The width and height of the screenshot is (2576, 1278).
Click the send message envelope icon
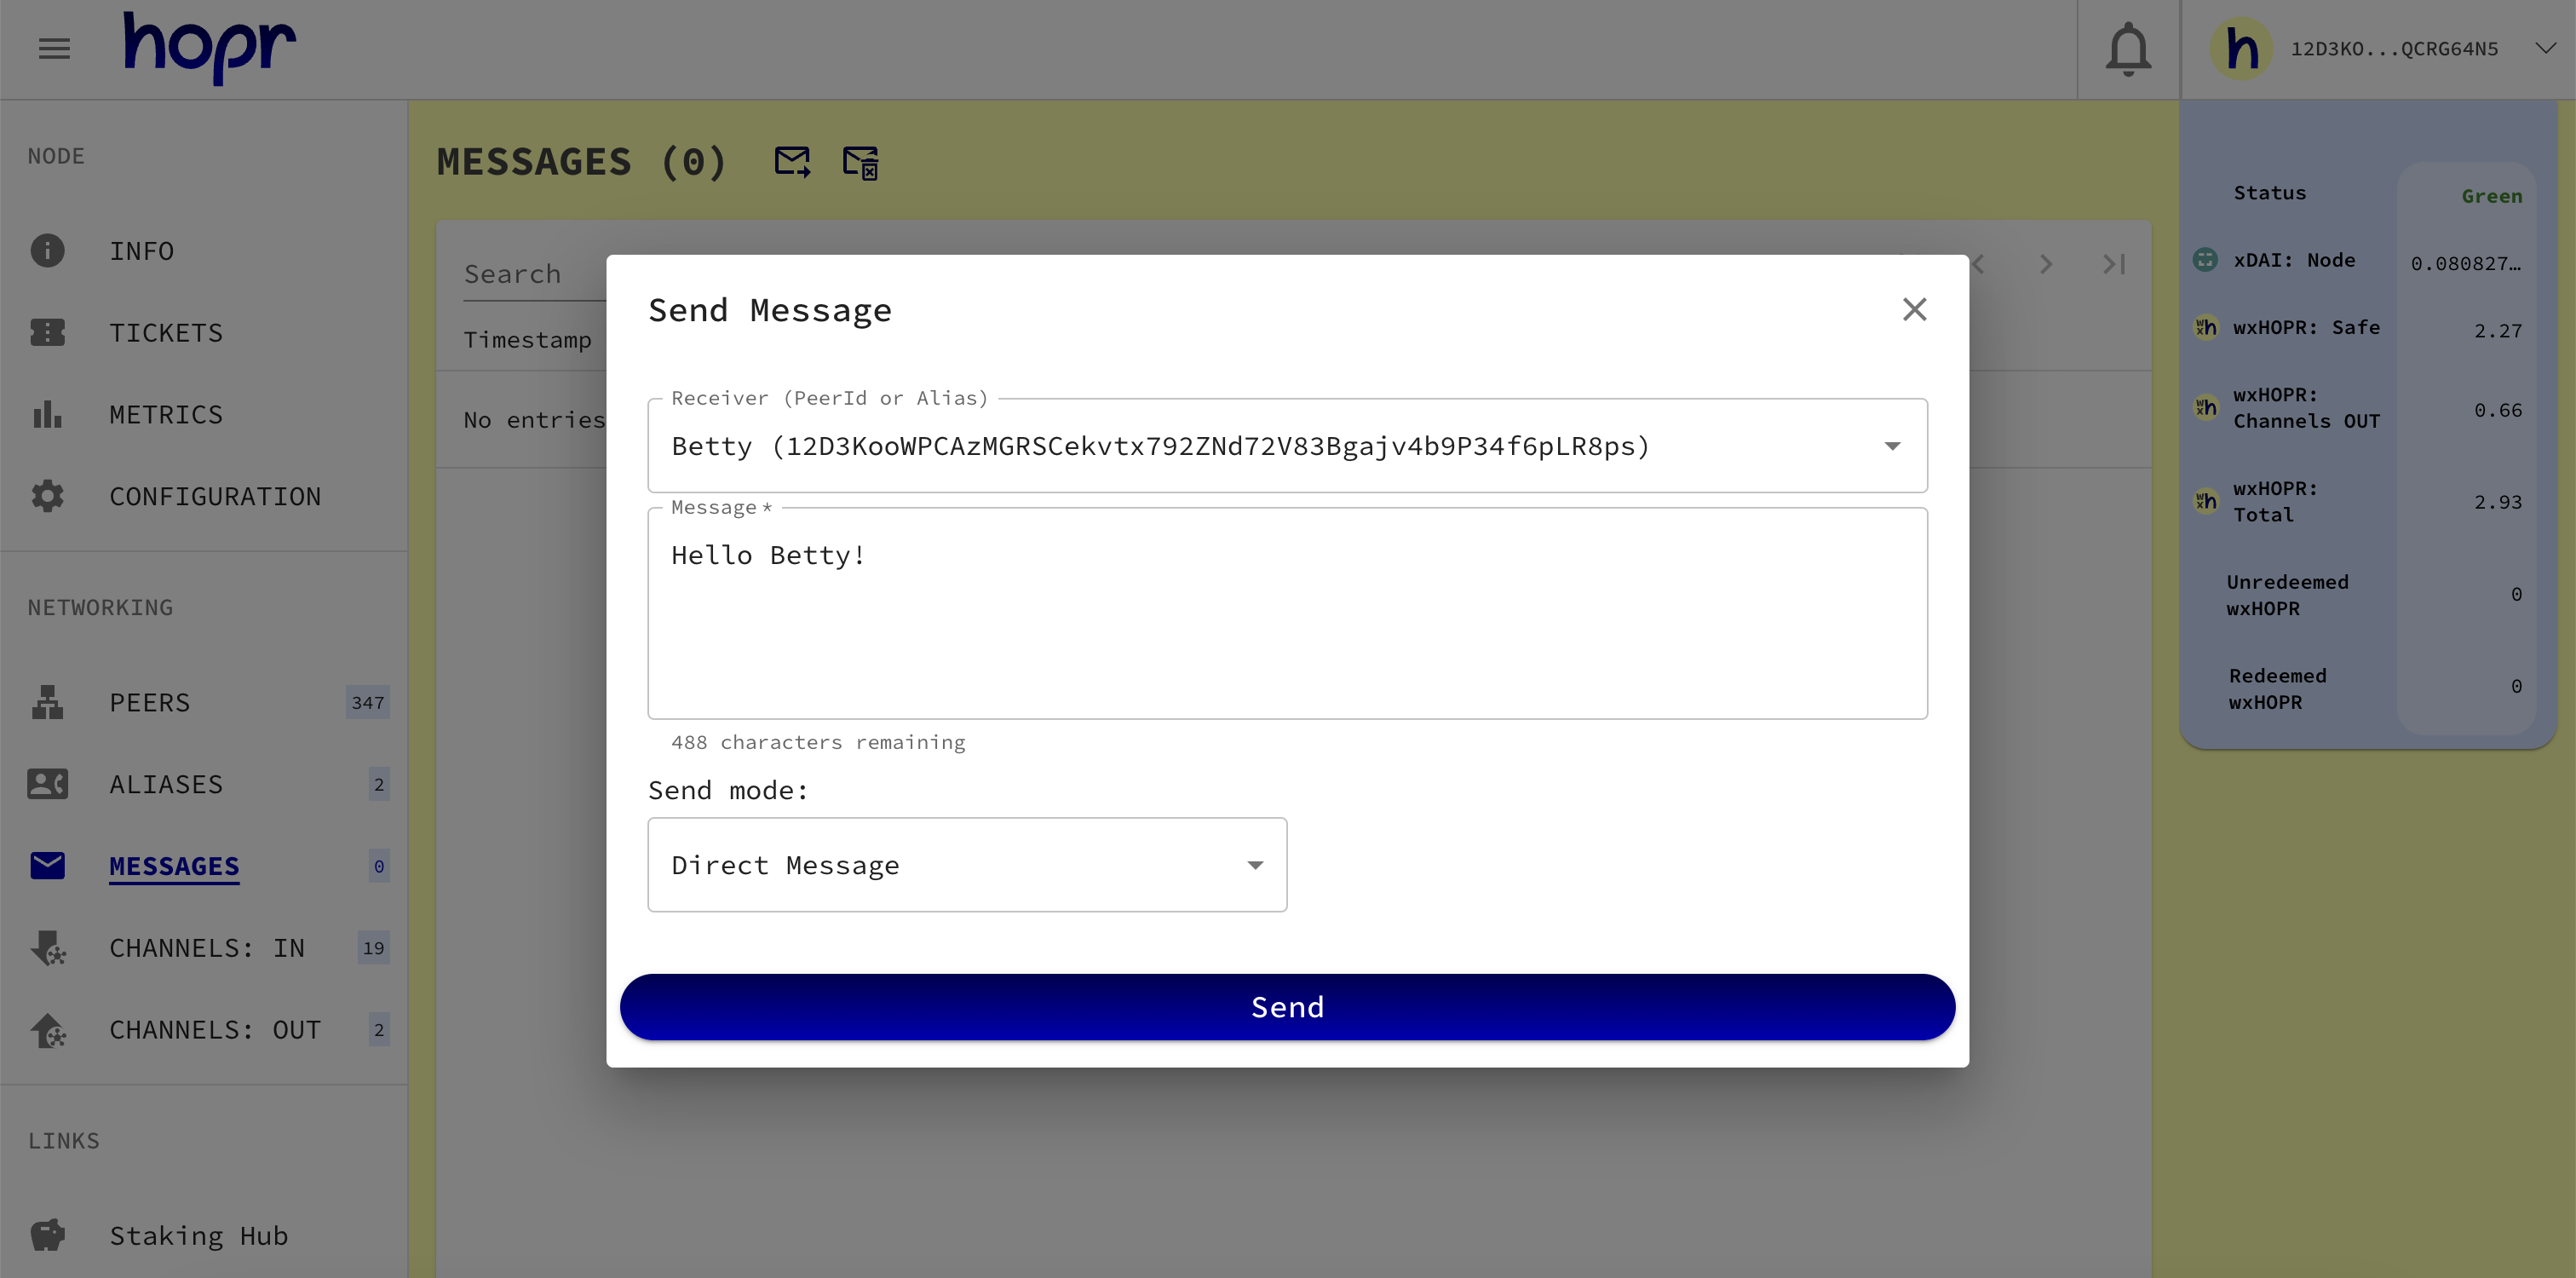(x=792, y=161)
